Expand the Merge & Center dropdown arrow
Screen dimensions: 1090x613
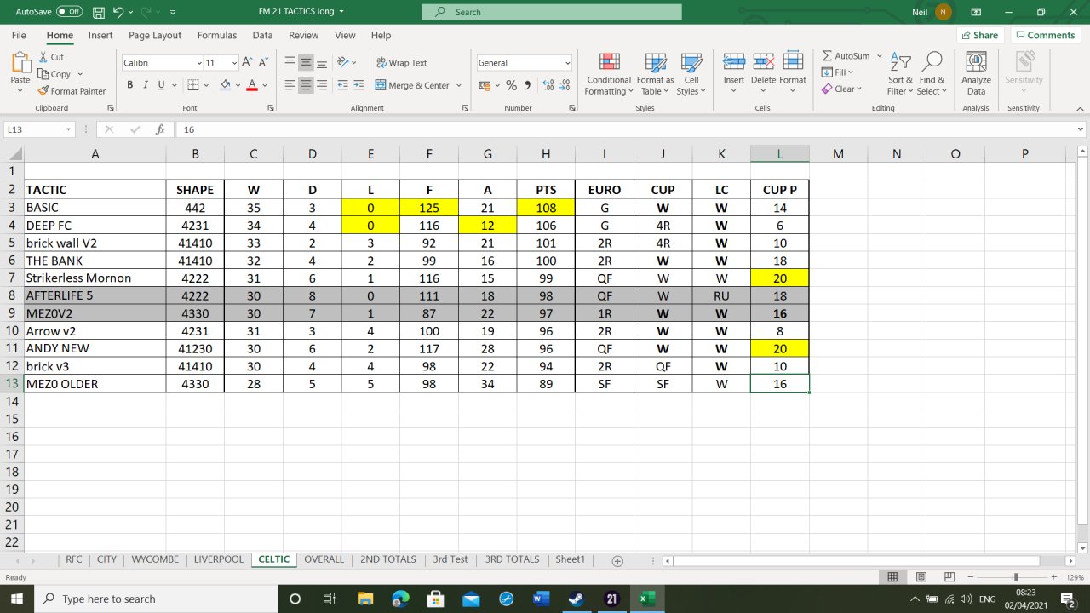pyautogui.click(x=459, y=85)
